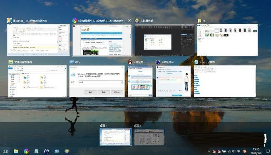The height and width of the screenshot is (155, 271).
Task: Select the Win key article browser window
Action: coord(102,40)
